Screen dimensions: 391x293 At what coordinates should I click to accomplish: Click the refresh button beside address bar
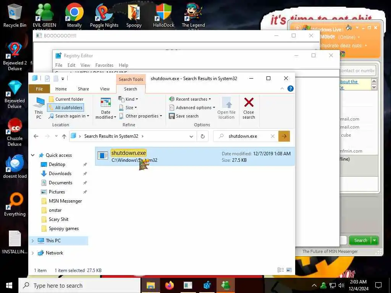point(203,136)
